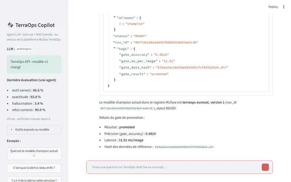Click suggestion Y a-t-il de la dérive cette semaine
Viewport: 291px width, 182px height.
[34, 179]
